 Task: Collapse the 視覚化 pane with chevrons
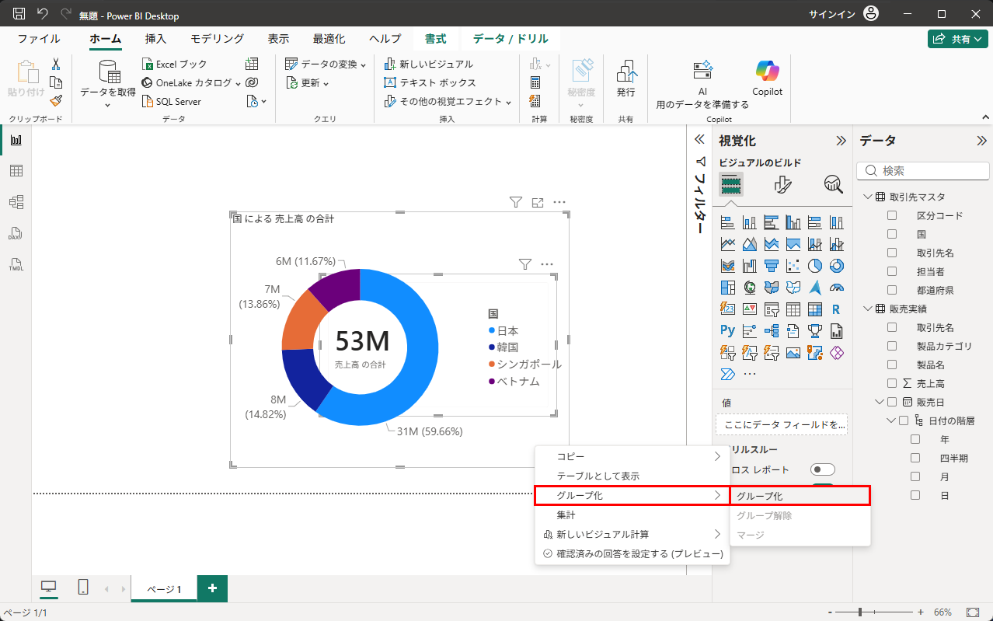(x=841, y=141)
